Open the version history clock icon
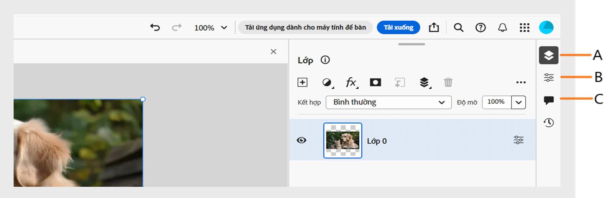 (x=549, y=123)
